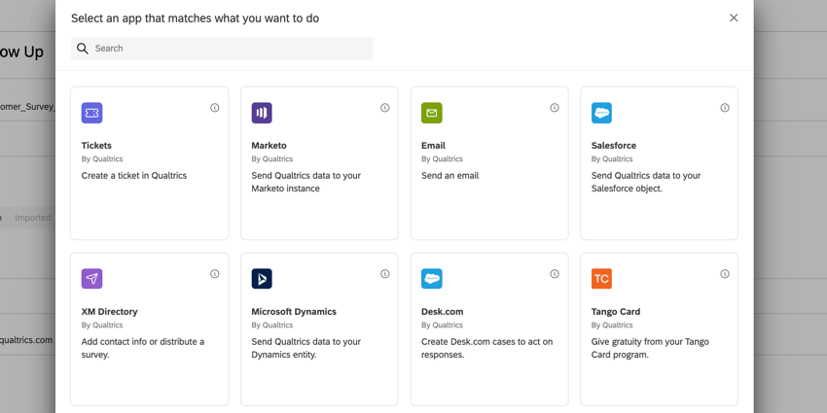The height and width of the screenshot is (413, 827).
Task: View Salesforce card info icon
Action: 725,108
